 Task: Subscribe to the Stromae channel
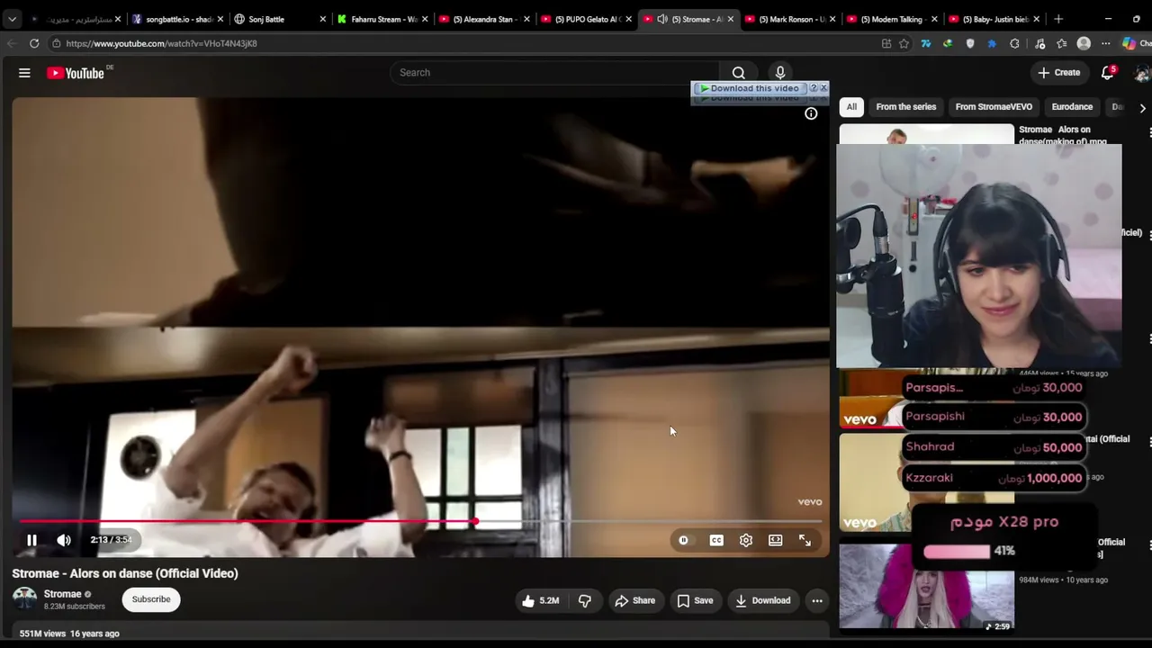[151, 599]
